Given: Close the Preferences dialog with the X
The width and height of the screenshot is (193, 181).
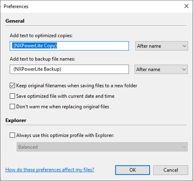Looking at the screenshot, I should [x=187, y=6].
